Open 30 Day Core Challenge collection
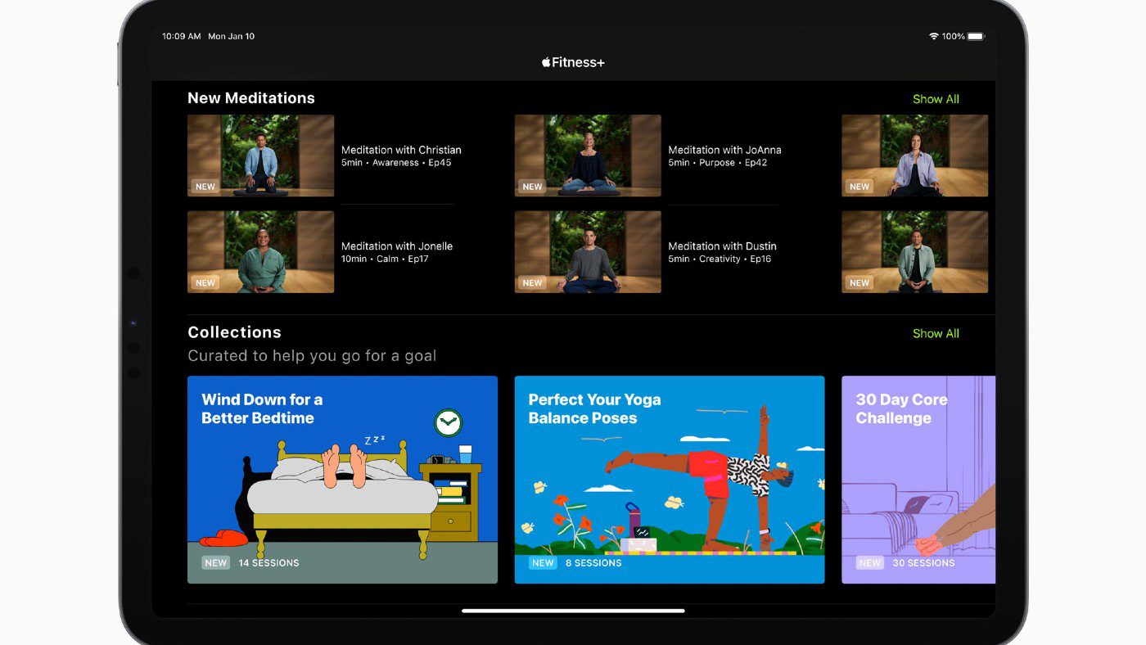Viewport: 1146px width, 645px height. [x=918, y=480]
